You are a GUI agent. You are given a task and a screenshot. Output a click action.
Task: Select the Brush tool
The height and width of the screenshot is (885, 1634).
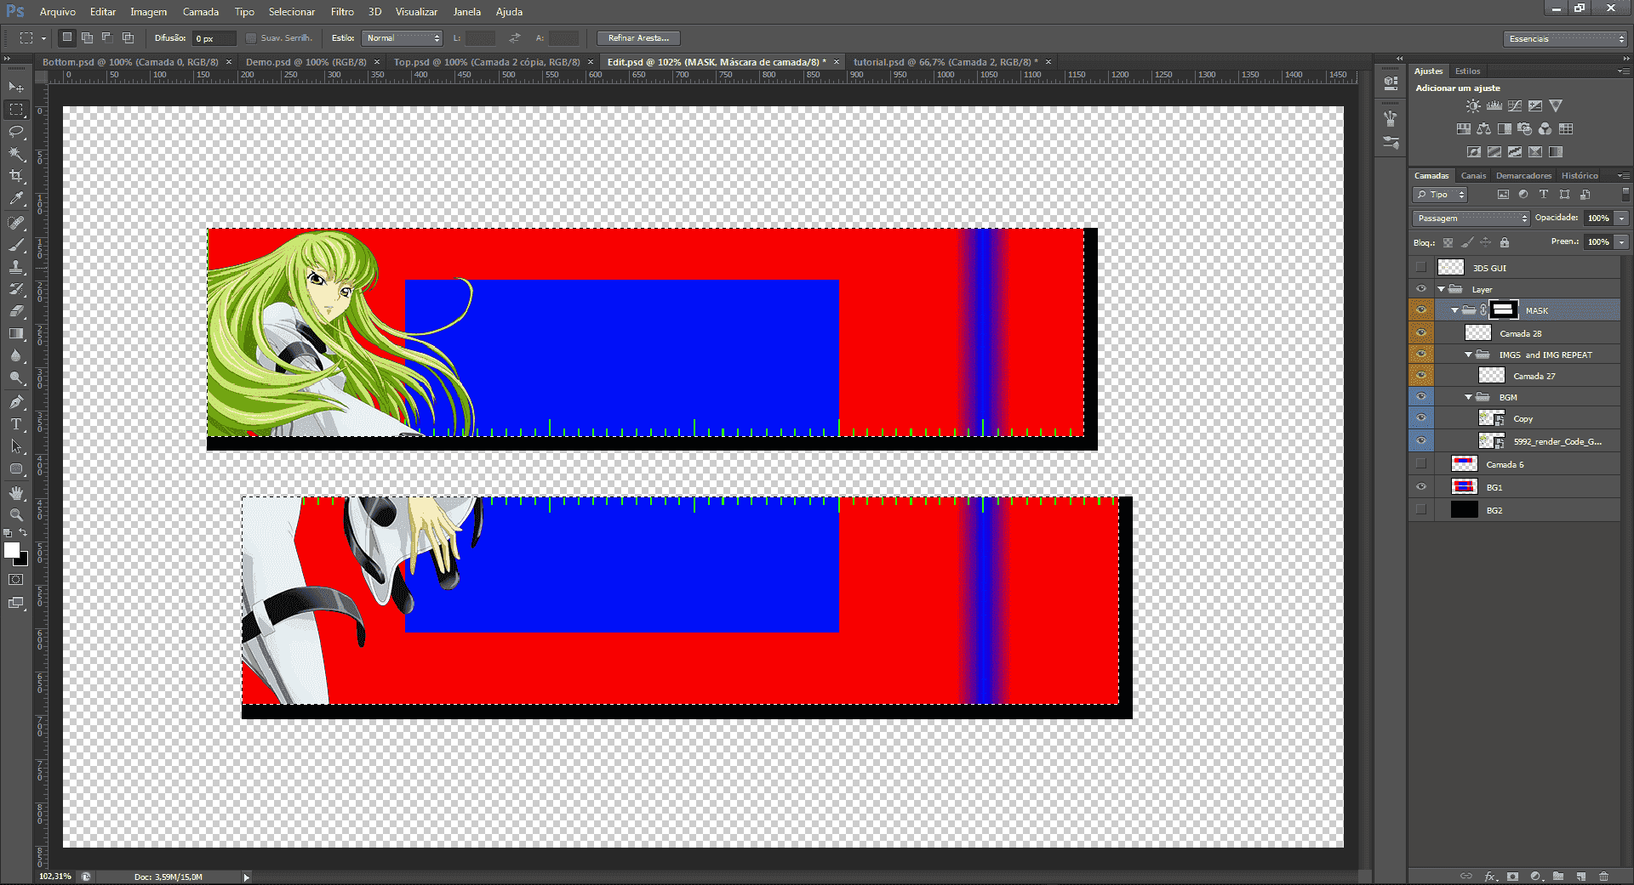(x=16, y=245)
